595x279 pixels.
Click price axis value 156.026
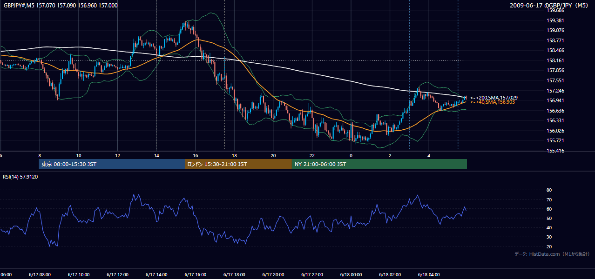tap(556, 131)
